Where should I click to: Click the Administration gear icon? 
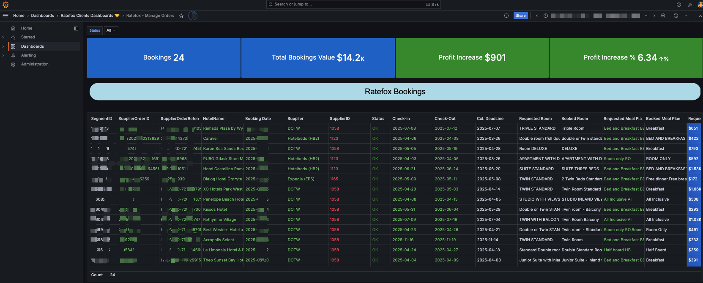[13, 65]
